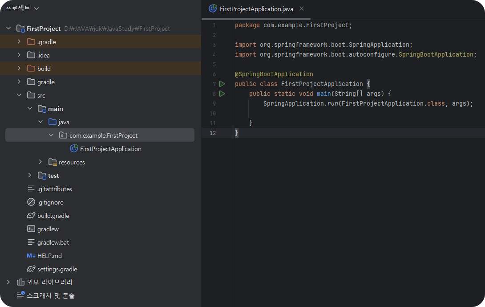
Task: Click the external libraries icon
Action: [20, 282]
